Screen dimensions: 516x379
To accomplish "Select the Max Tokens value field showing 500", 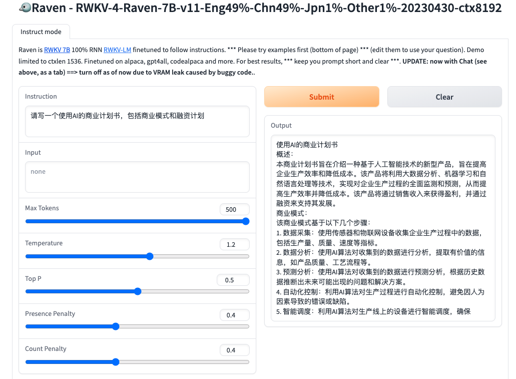I will tap(234, 209).
